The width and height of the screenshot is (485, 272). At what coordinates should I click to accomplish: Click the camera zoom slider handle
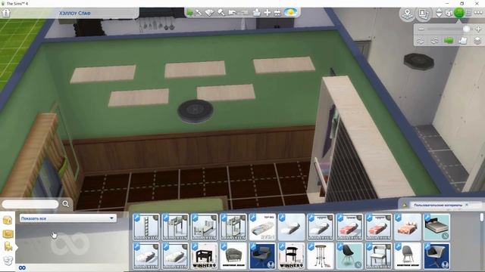click(x=466, y=29)
